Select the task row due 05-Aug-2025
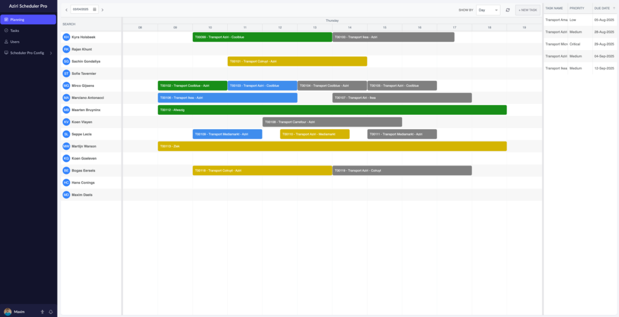The height and width of the screenshot is (317, 619). 580,20
